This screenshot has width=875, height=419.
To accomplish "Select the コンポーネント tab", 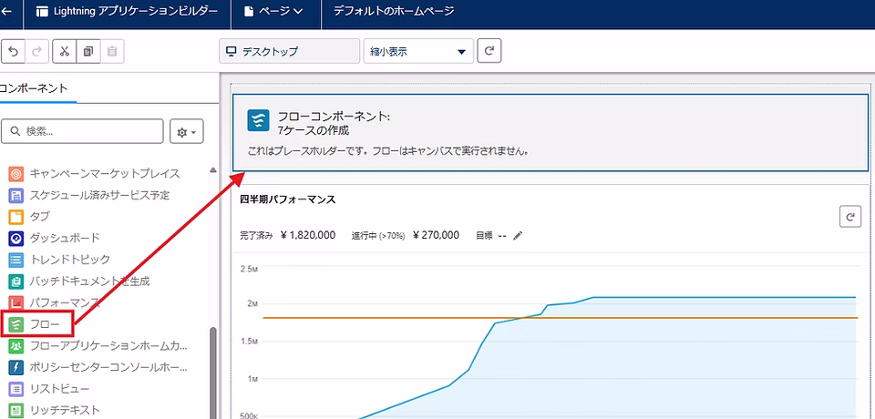I will (x=34, y=88).
